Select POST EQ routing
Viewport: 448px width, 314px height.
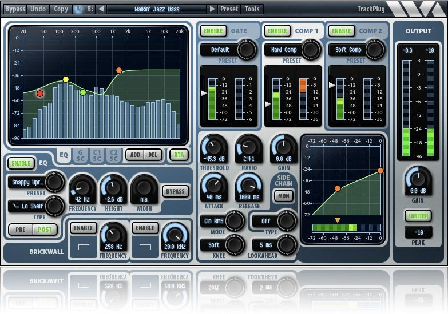45,230
